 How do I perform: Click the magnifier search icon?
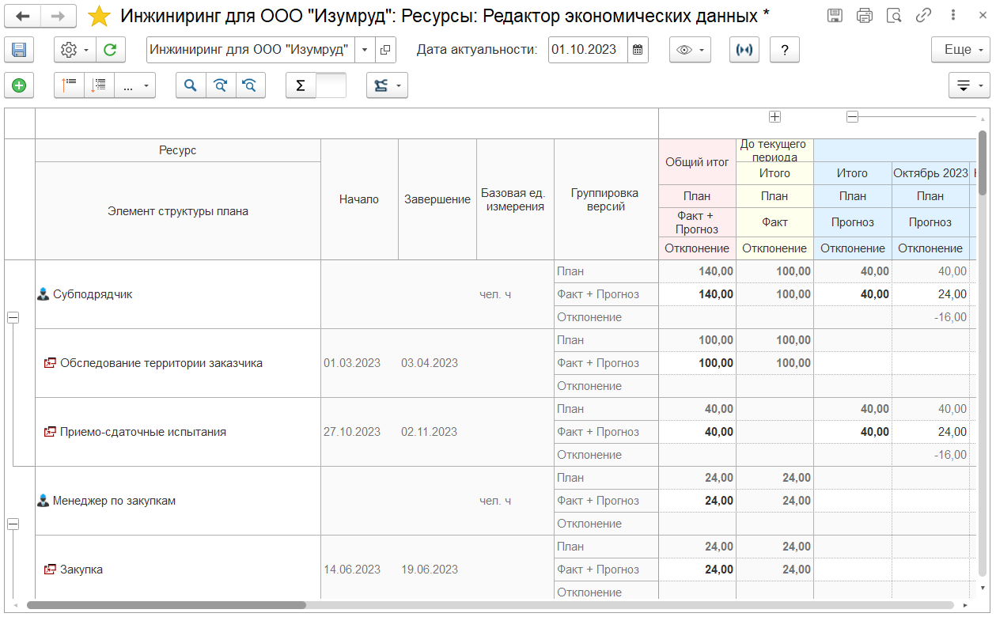[x=191, y=85]
